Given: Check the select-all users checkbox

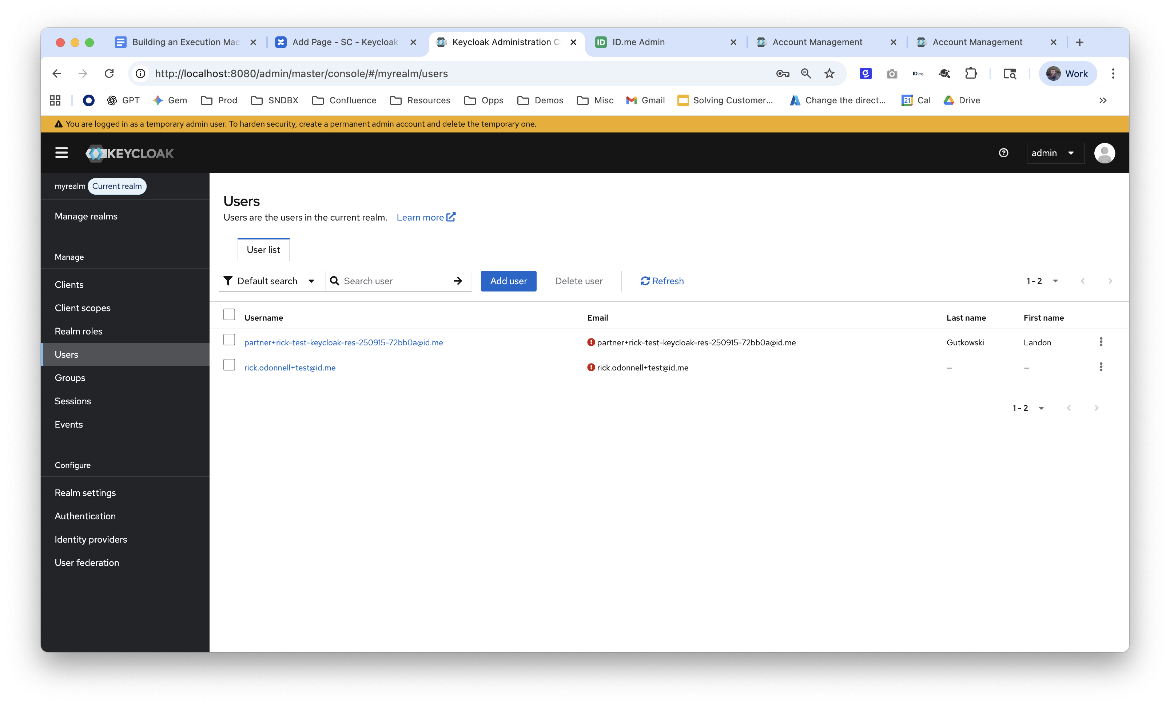Looking at the screenshot, I should (x=229, y=314).
